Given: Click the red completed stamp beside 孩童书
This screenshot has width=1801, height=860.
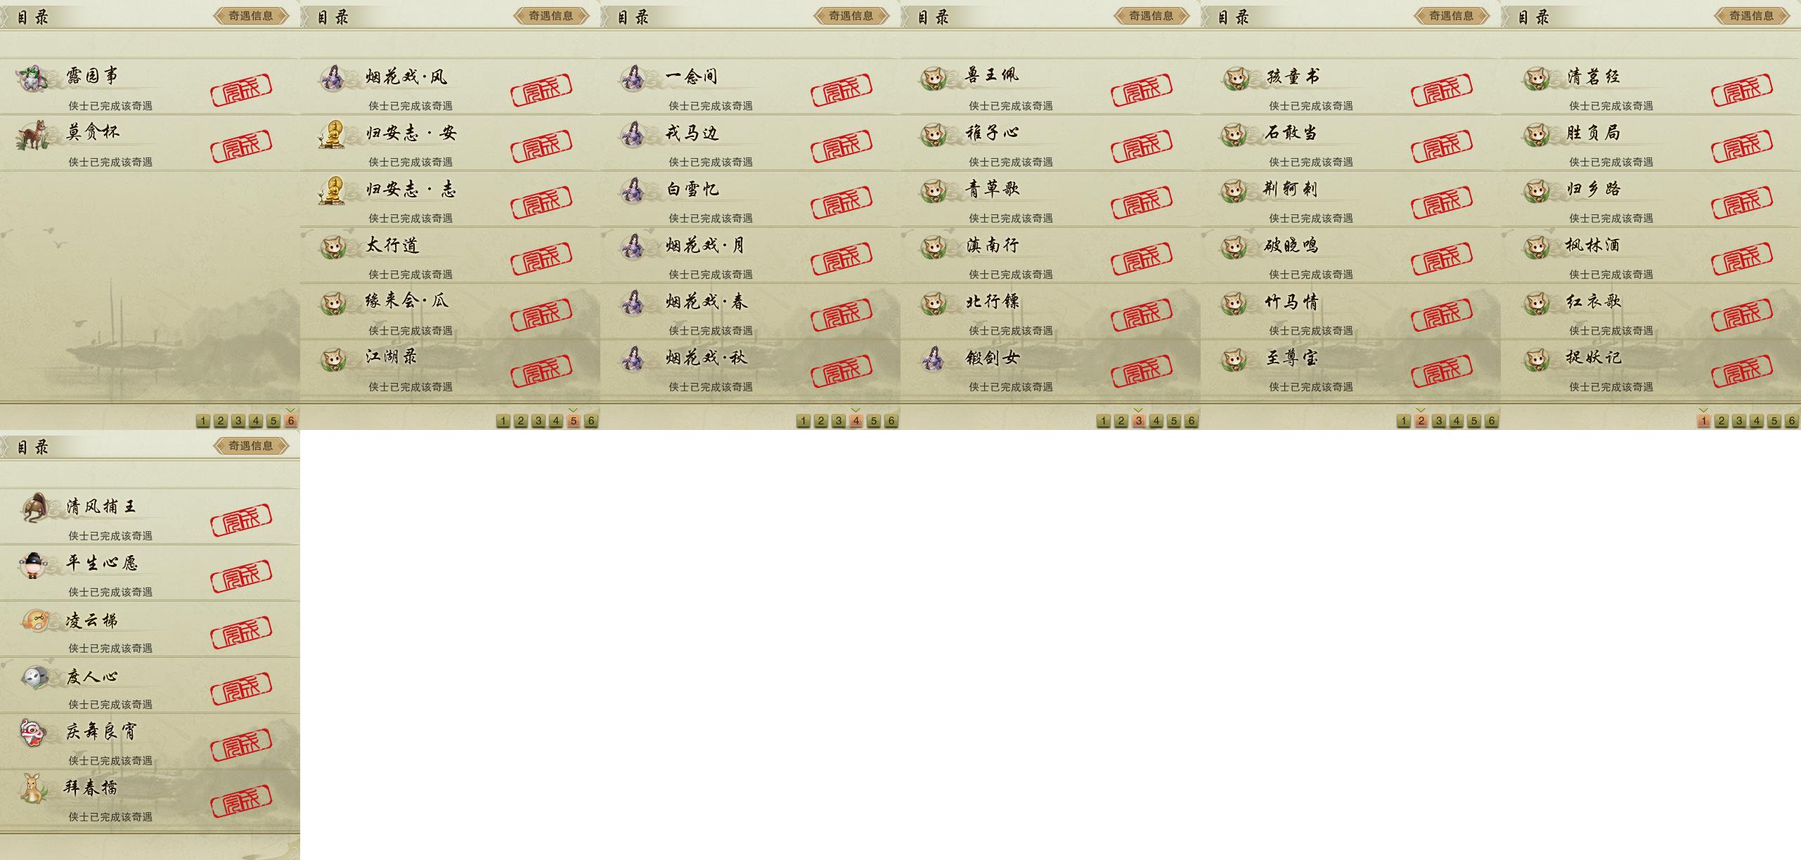Looking at the screenshot, I should coord(1442,89).
